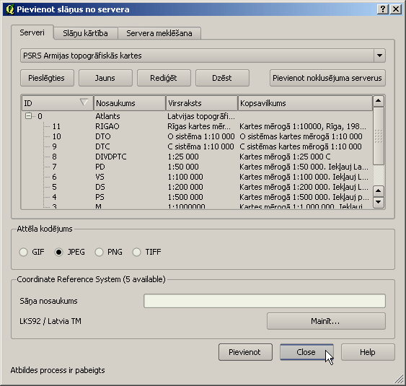Click the second scroll up arrow above the down arrow
The height and width of the screenshot is (386, 406).
pyautogui.click(x=379, y=191)
